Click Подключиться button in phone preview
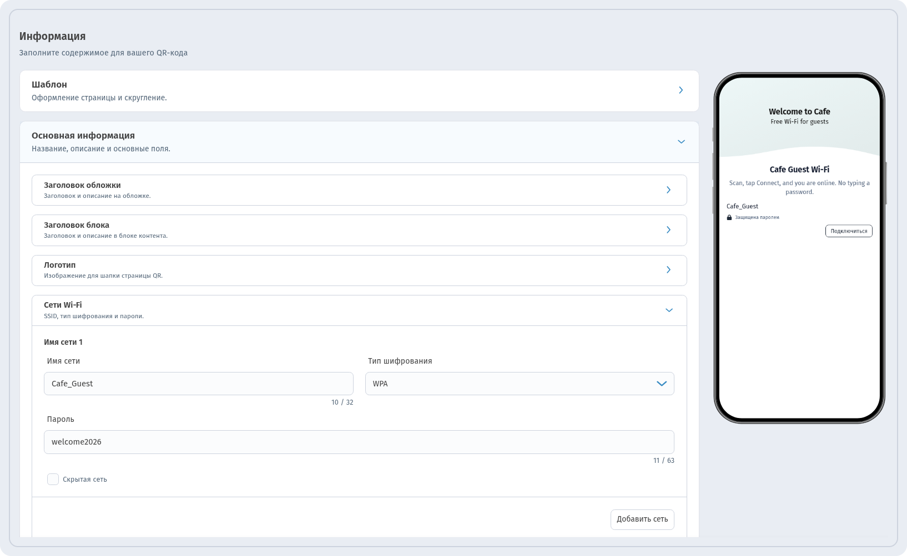Viewport: 907px width, 556px height. tap(849, 231)
